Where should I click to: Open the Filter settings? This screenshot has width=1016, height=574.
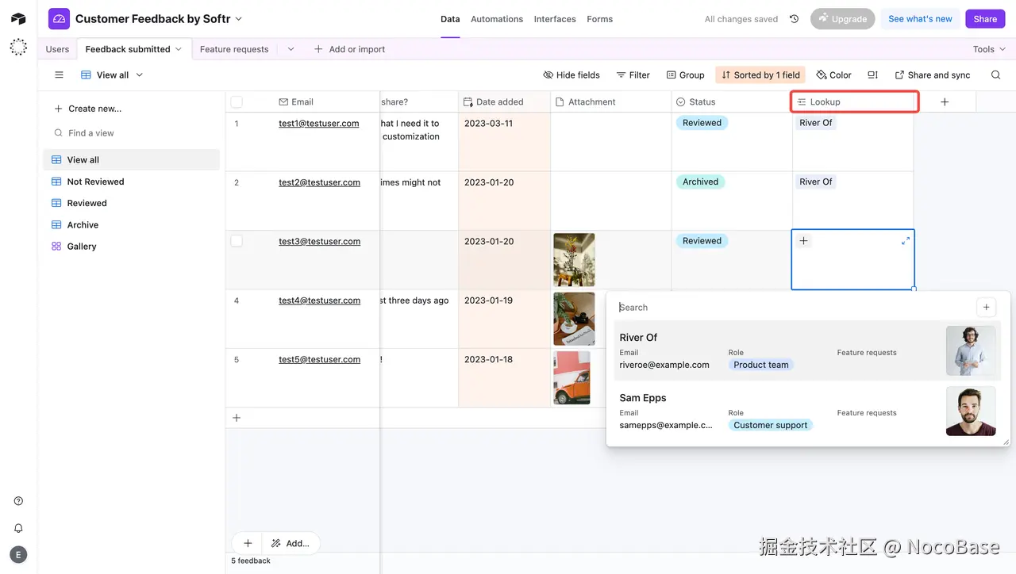click(x=633, y=75)
